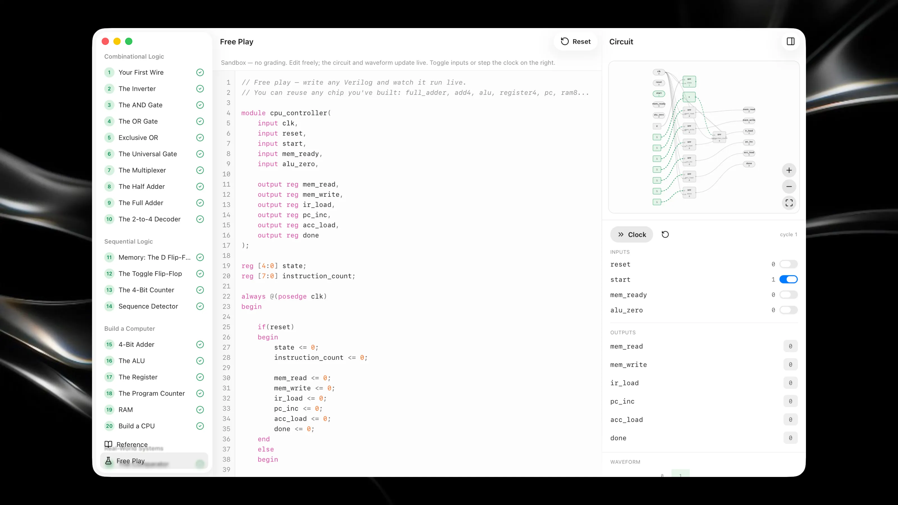Open lesson Exclusive OR
The height and width of the screenshot is (505, 898).
click(154, 138)
